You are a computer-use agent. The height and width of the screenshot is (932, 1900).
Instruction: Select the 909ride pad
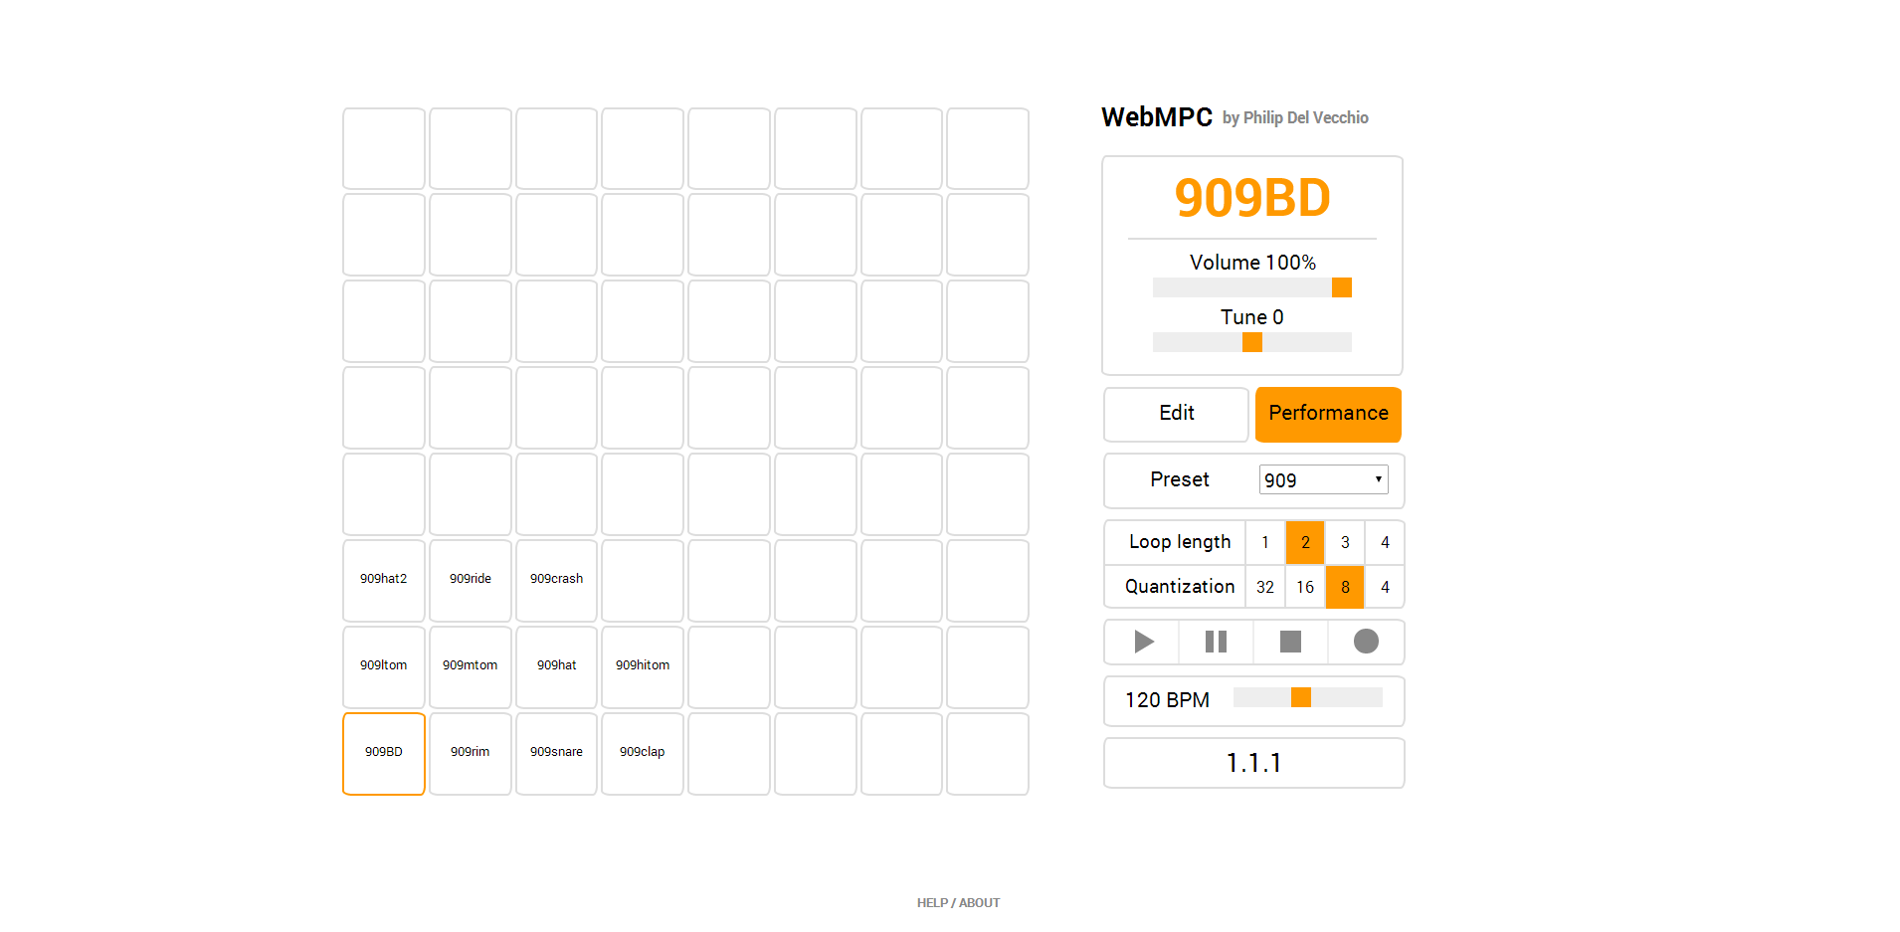point(471,580)
